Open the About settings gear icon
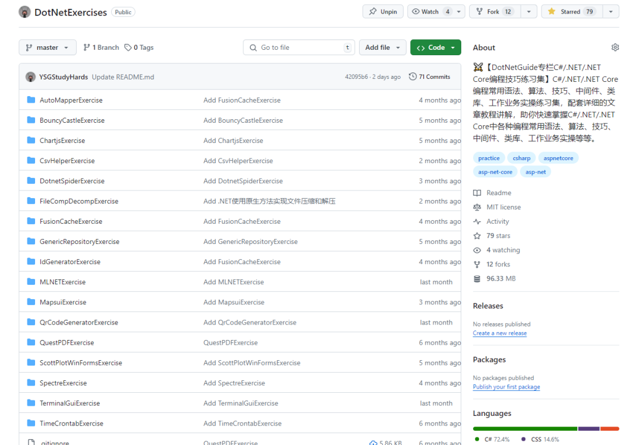The height and width of the screenshot is (445, 642). 615,47
